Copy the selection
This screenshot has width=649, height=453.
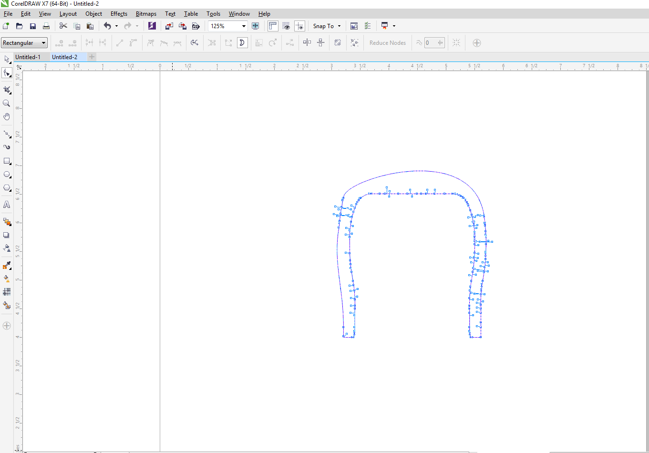click(77, 26)
